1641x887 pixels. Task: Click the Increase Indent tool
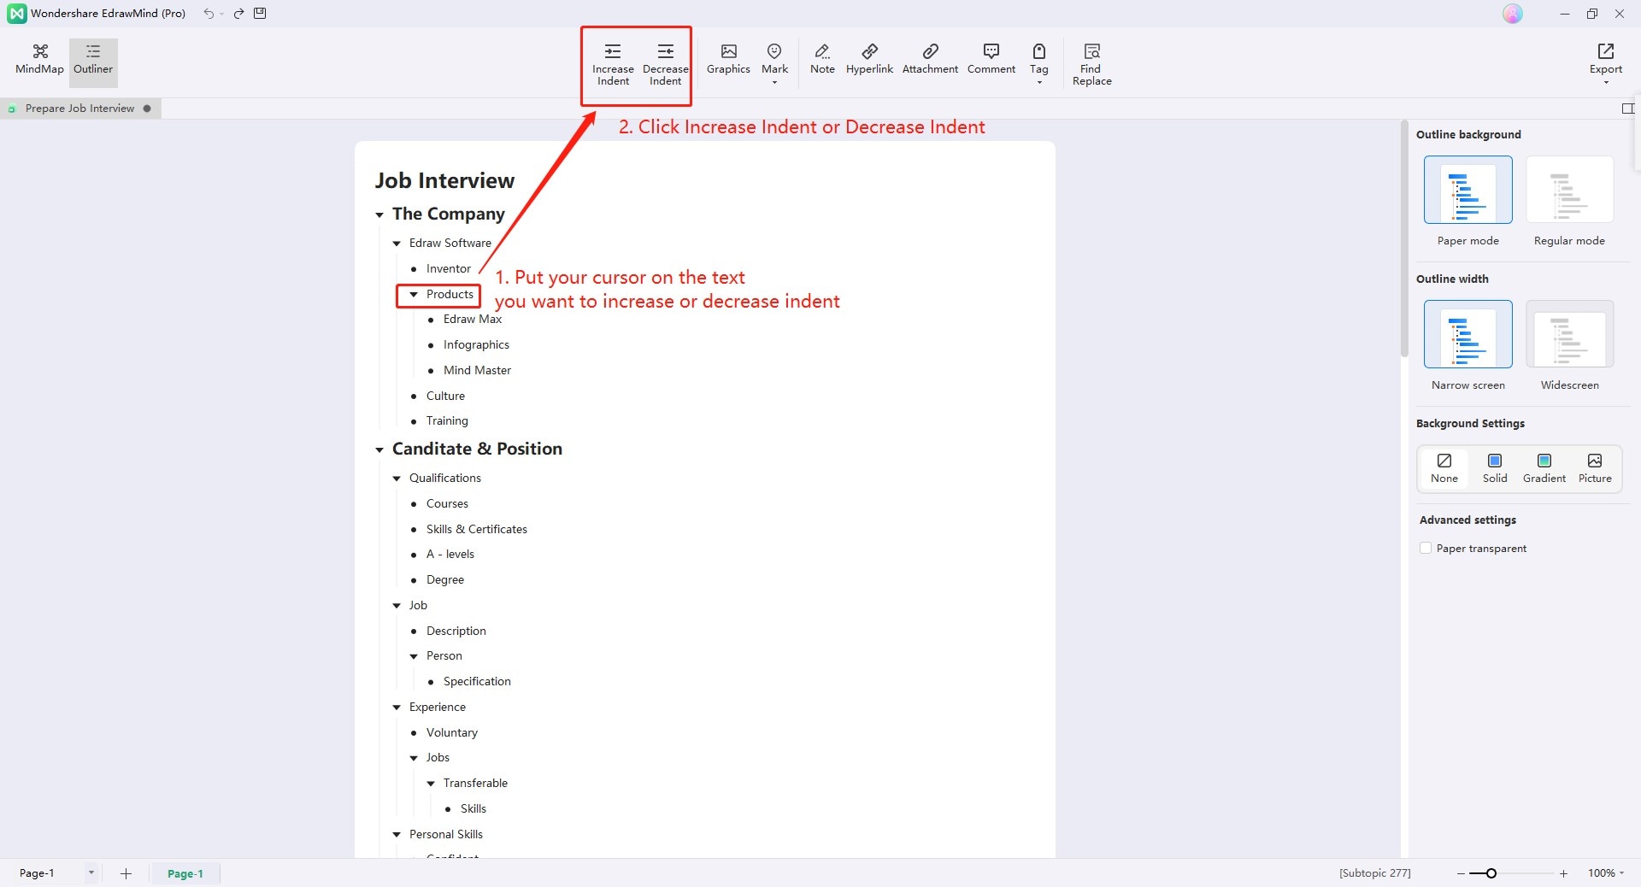(x=613, y=64)
